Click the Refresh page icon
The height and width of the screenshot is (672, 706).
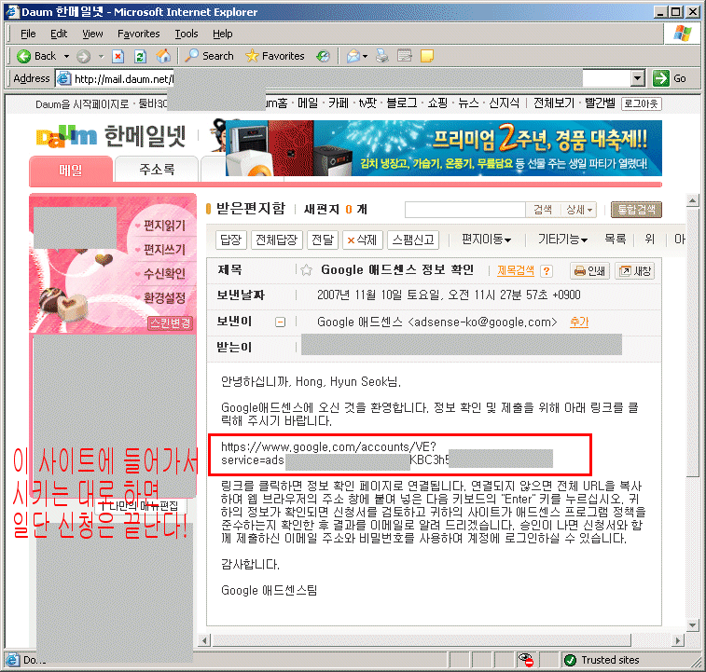[141, 56]
